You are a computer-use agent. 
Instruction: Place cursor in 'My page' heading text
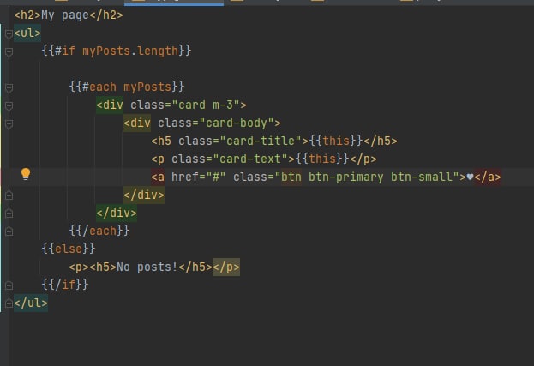[65, 15]
